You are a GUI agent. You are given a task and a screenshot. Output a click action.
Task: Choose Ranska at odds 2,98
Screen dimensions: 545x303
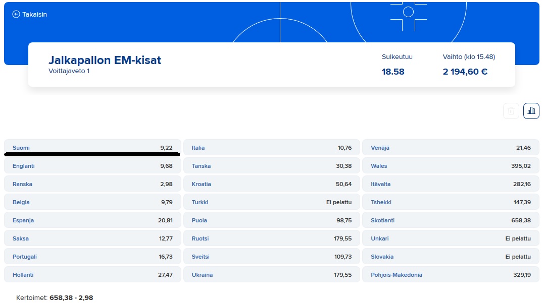pyautogui.click(x=92, y=184)
